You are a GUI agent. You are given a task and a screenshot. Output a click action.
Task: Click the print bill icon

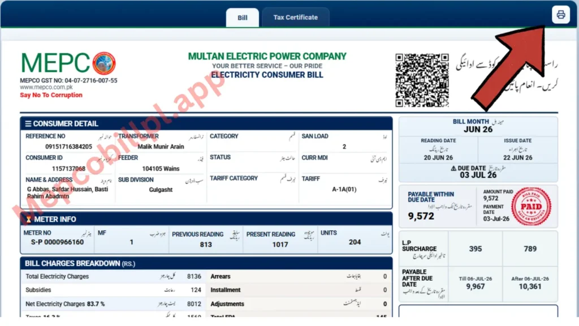point(560,15)
